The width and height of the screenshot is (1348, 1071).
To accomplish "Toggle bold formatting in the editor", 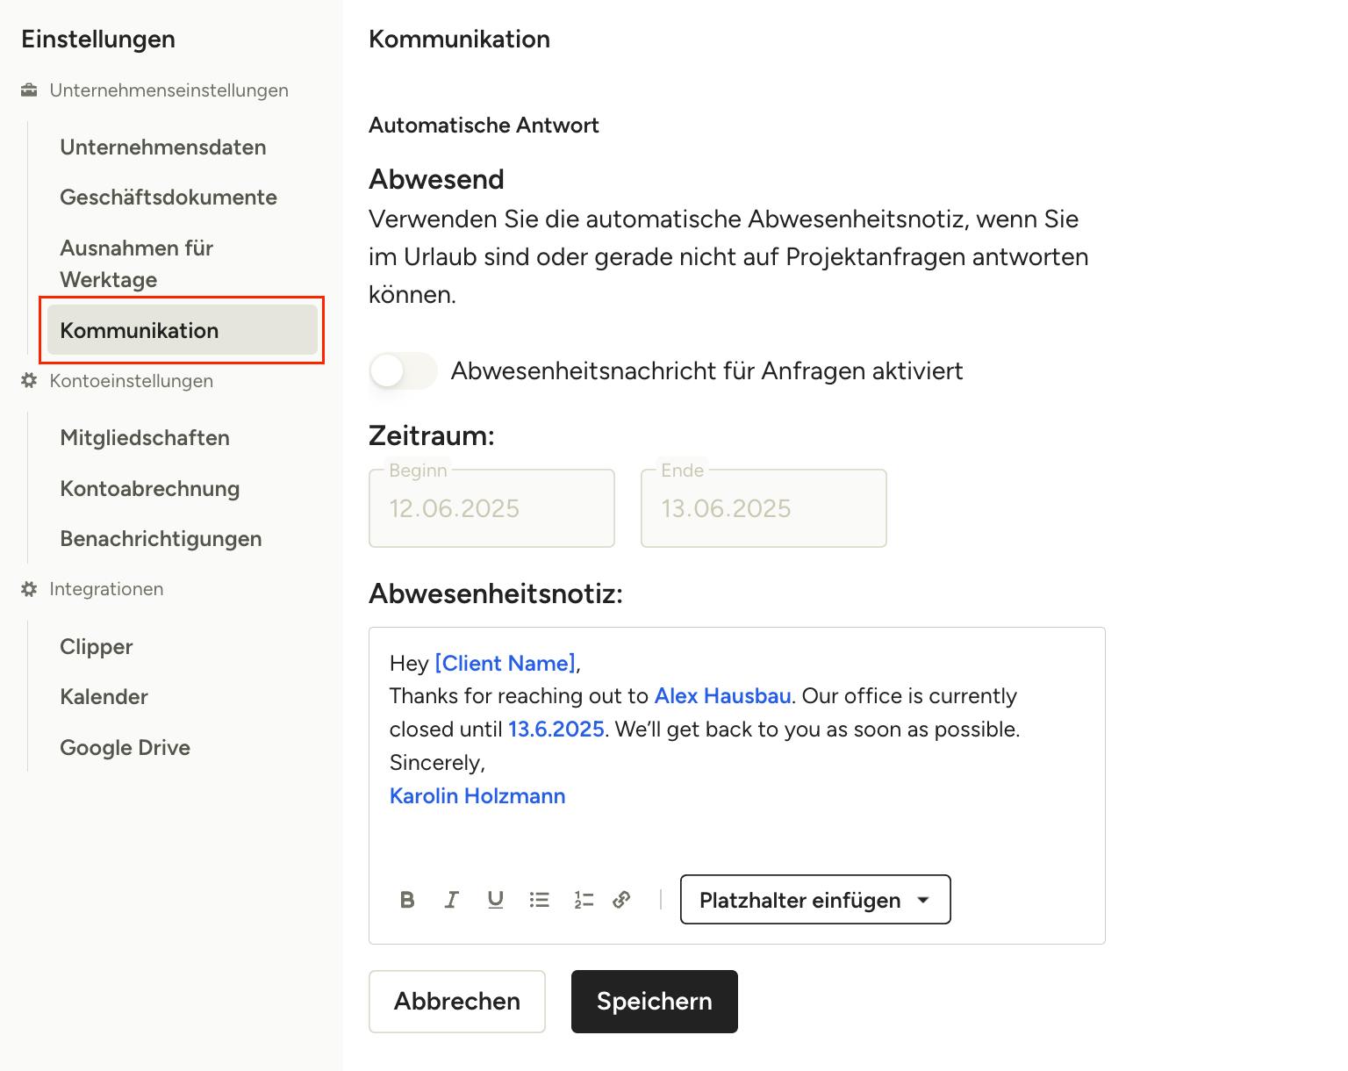I will (407, 900).
